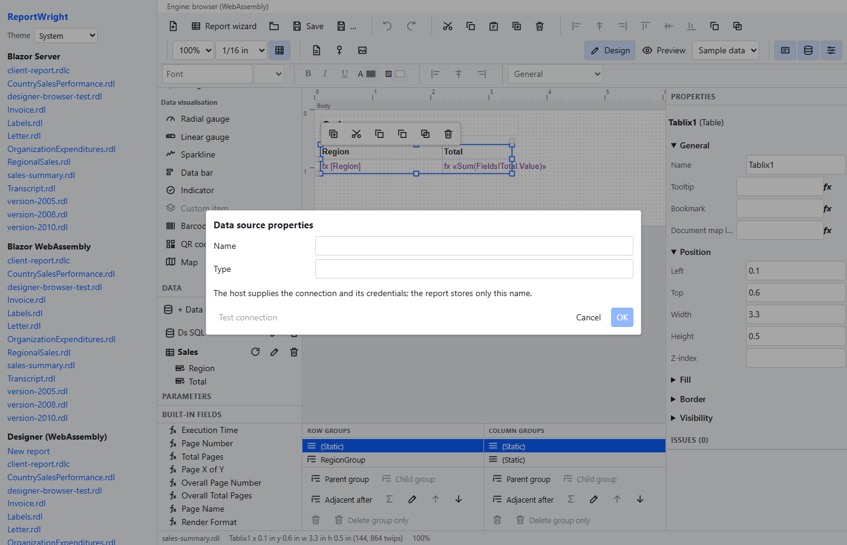Click the scissors cut icon in the top toolbar
This screenshot has height=545, width=847.
pyautogui.click(x=448, y=26)
